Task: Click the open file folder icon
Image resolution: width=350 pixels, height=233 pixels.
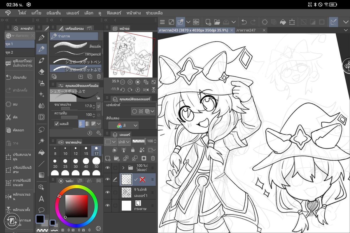Action: 217,22
